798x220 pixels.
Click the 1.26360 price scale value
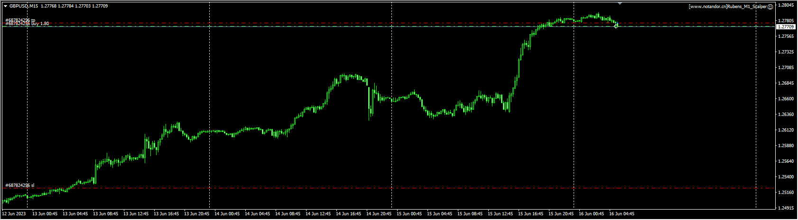pyautogui.click(x=786, y=114)
